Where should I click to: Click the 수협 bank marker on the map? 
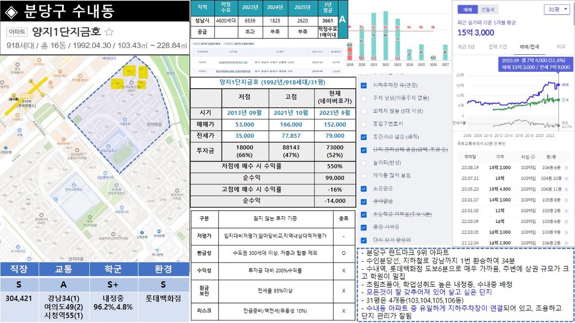19,130
